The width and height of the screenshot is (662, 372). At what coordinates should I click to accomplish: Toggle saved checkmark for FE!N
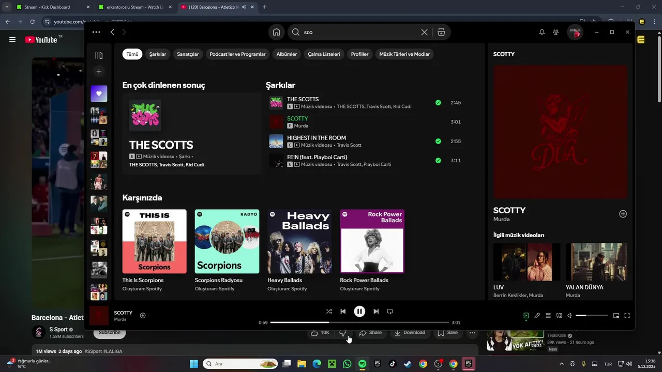pos(438,161)
